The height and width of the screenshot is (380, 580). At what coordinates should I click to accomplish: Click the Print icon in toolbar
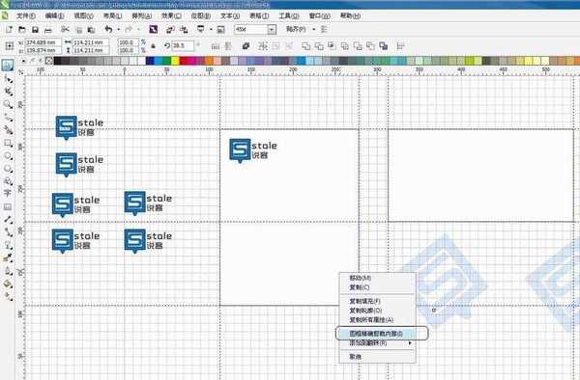[x=48, y=30]
